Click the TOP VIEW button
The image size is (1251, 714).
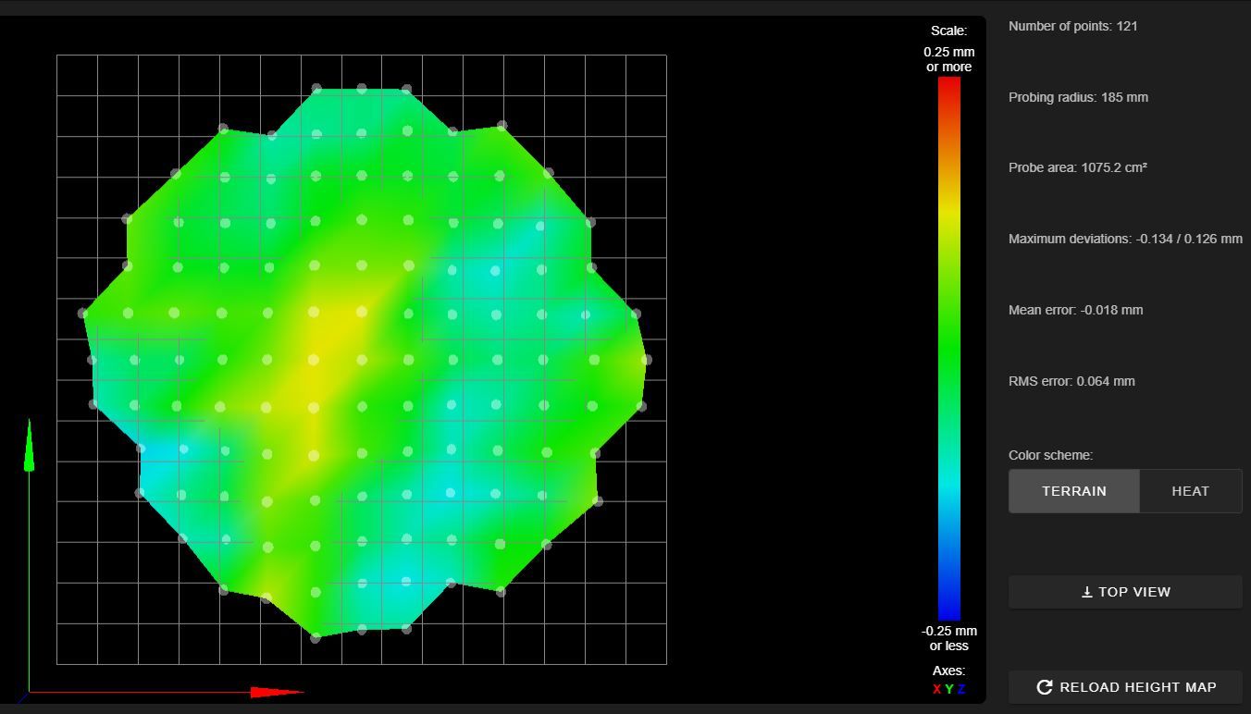1125,592
